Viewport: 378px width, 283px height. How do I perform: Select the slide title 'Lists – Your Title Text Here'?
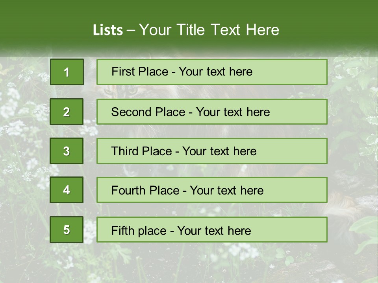[186, 30]
